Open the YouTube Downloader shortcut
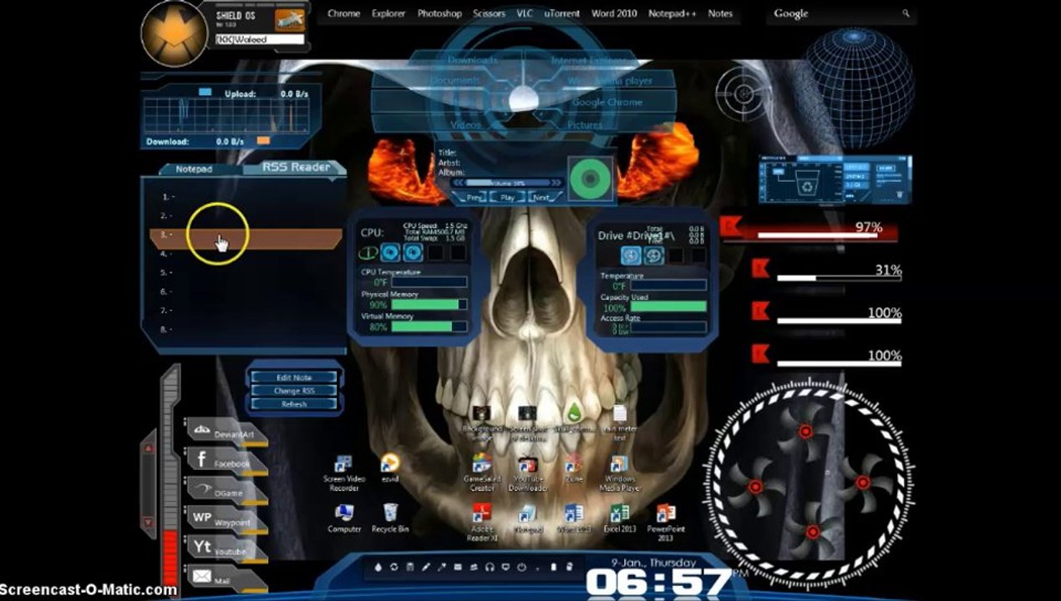 [527, 472]
